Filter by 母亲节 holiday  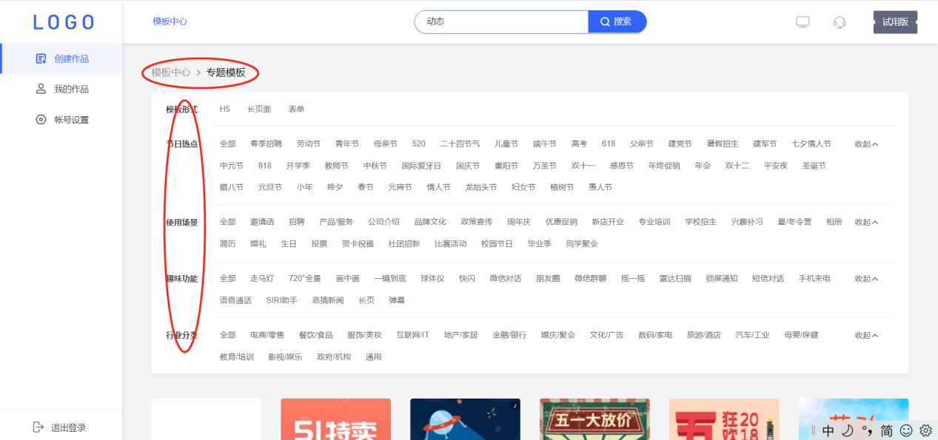click(386, 144)
